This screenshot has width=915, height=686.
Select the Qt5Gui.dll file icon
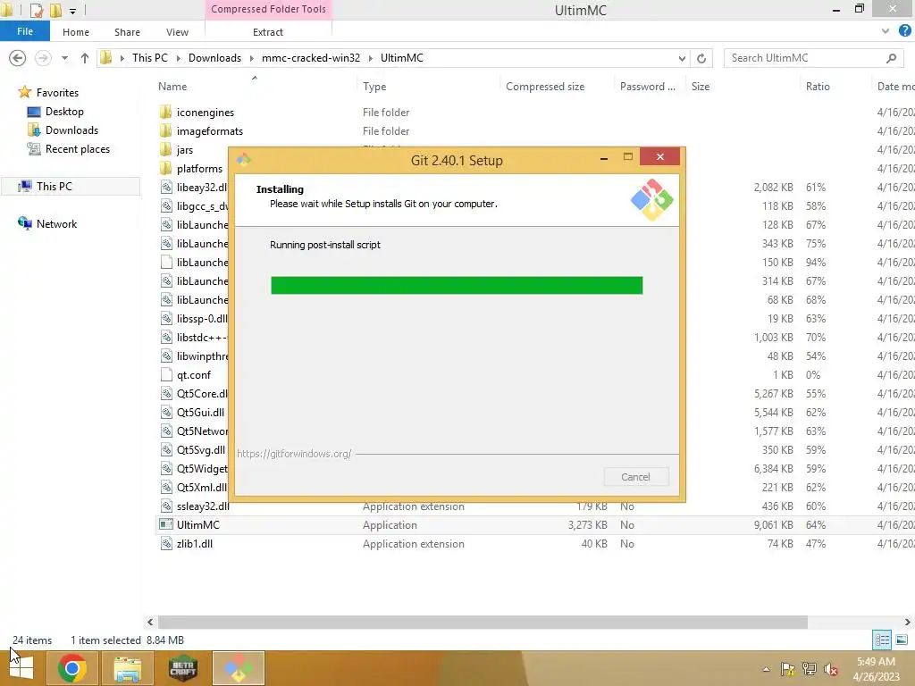click(166, 412)
